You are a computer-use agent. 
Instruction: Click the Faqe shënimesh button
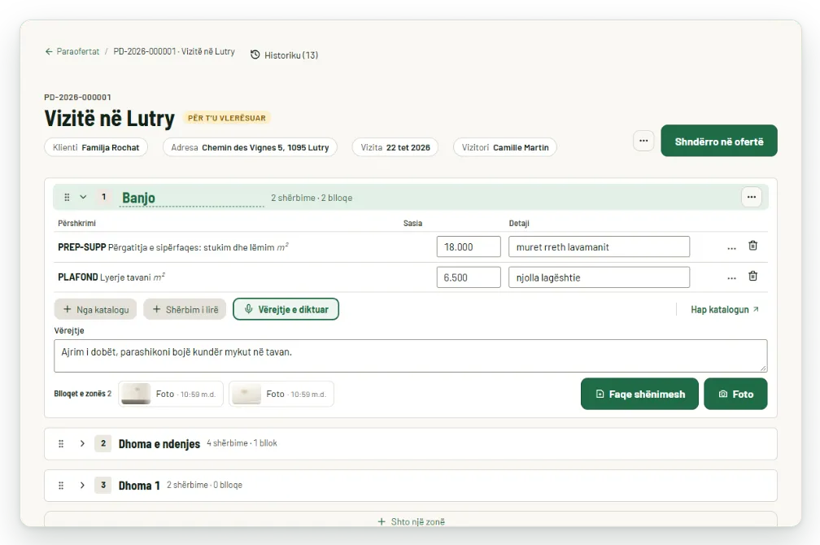(x=639, y=394)
